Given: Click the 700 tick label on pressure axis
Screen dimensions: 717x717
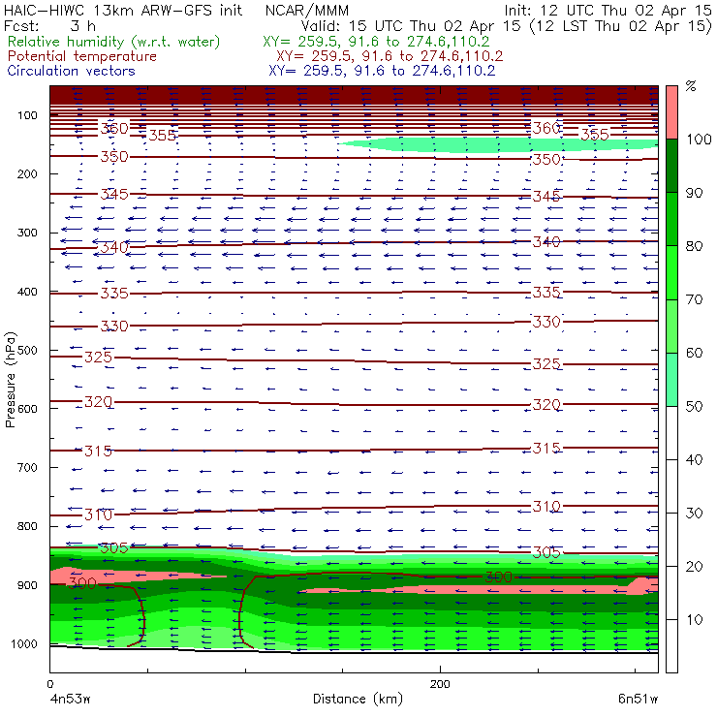Looking at the screenshot, I should (x=27, y=468).
